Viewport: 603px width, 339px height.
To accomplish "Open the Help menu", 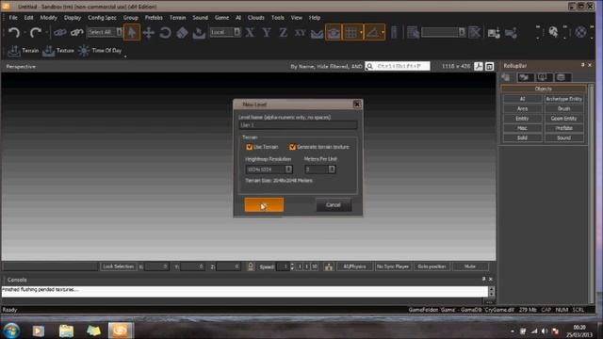I will point(314,18).
